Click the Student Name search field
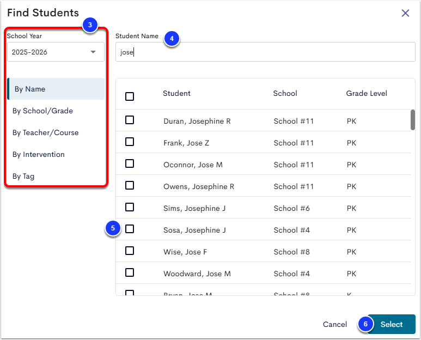The image size is (421, 340). [265, 52]
